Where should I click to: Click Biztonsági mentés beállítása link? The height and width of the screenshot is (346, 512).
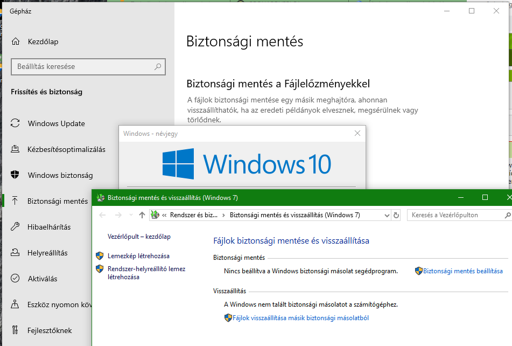[463, 271]
